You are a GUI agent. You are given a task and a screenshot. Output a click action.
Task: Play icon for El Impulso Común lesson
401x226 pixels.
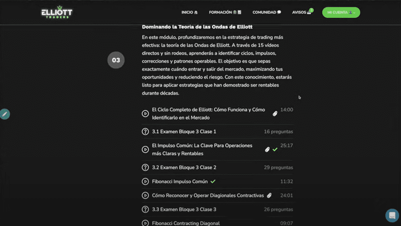point(145,149)
